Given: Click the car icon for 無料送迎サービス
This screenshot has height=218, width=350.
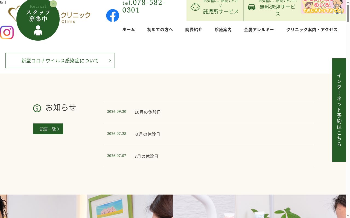Looking at the screenshot, I should point(252,7).
